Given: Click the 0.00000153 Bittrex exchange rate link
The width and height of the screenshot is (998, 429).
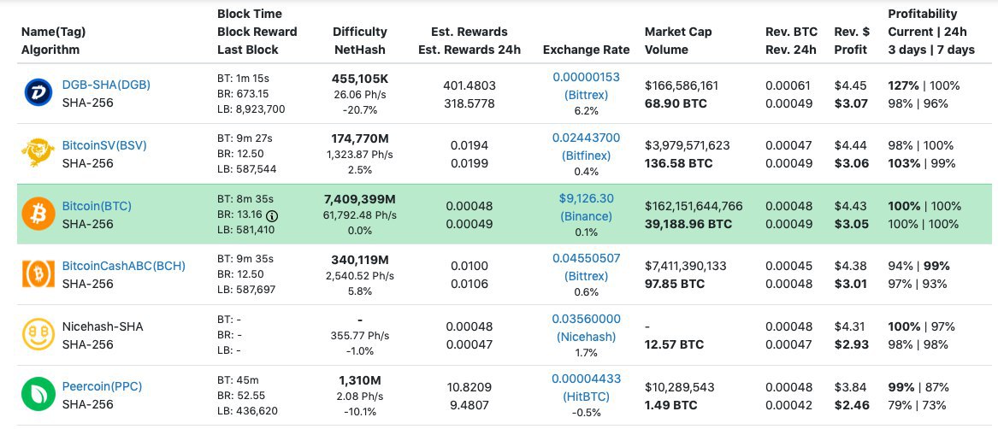Looking at the screenshot, I should pyautogui.click(x=586, y=77).
